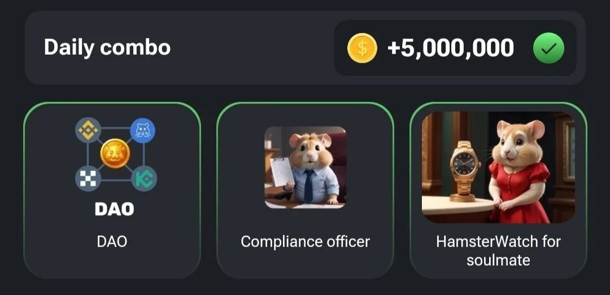Screen dimensions: 610x295
Task: Click the HamsterWatch for soulmate label
Action: click(x=498, y=250)
